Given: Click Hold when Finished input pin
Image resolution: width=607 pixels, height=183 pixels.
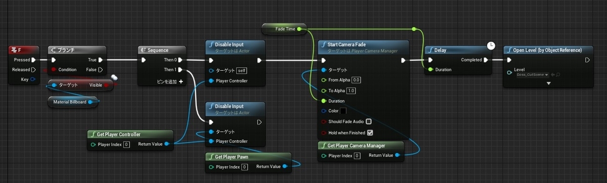Looking at the screenshot, I should click(324, 132).
